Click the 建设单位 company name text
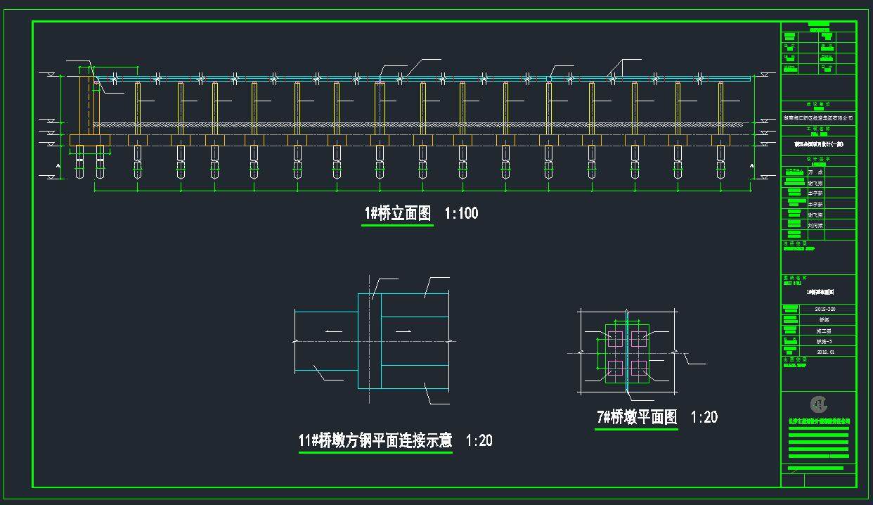The height and width of the screenshot is (505, 873). click(x=818, y=120)
